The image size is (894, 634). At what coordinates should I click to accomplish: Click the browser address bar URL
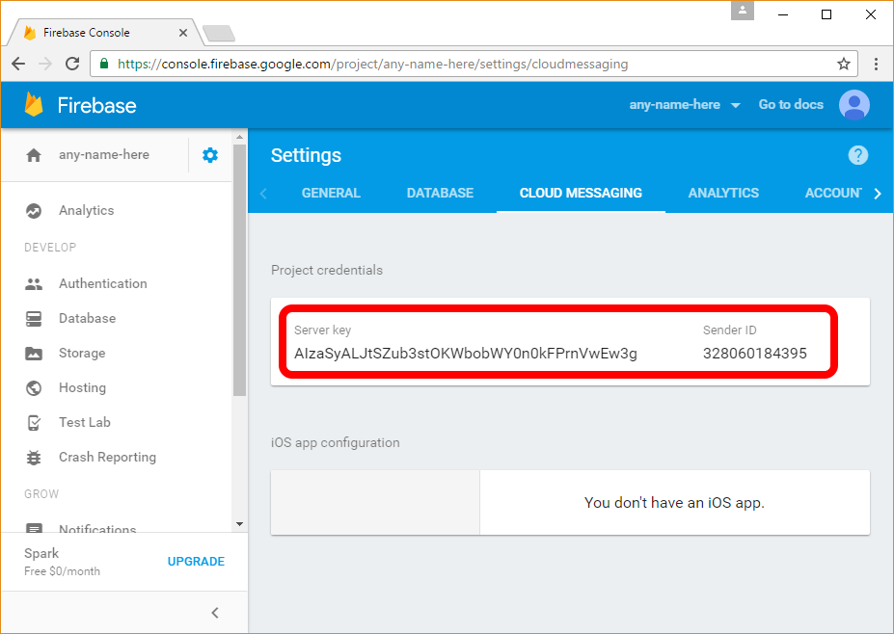point(373,64)
